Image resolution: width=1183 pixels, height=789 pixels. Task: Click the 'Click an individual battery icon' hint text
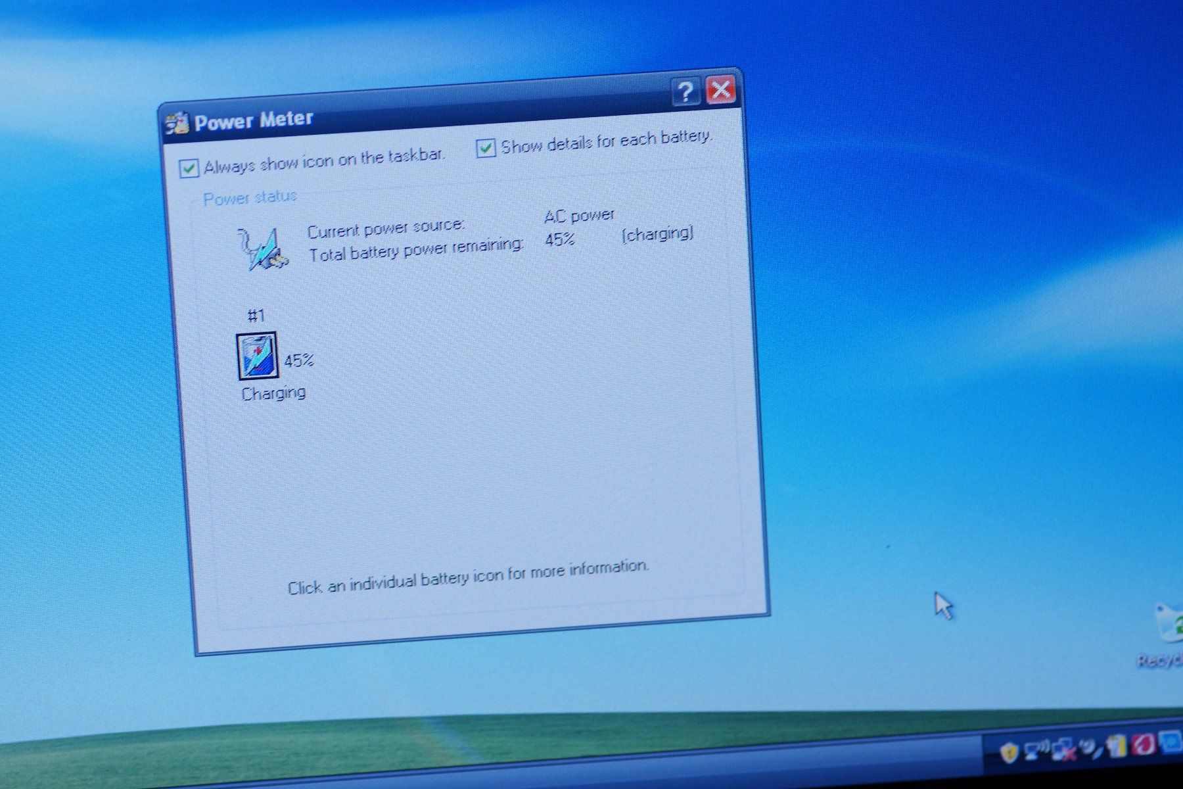[x=468, y=577]
